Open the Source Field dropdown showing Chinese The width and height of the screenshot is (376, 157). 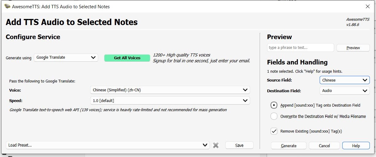pos(344,80)
